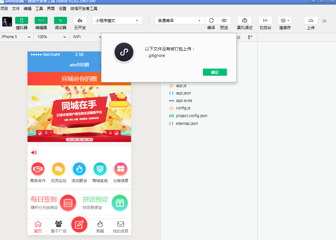Open the iPhone 5 device dropdown
This screenshot has height=240, width=336.
(x=16, y=37)
